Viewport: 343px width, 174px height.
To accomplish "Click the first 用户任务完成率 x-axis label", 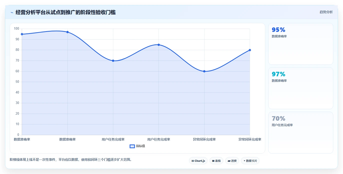I will point(113,139).
